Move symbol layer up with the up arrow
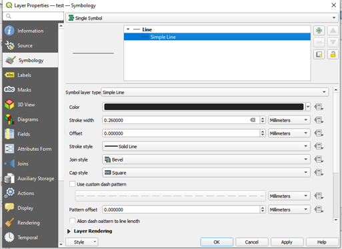The image size is (342, 249). 333,30
